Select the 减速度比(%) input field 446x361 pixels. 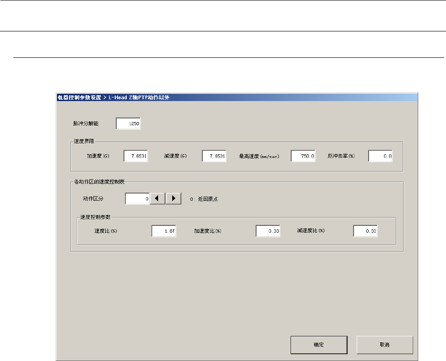click(365, 231)
